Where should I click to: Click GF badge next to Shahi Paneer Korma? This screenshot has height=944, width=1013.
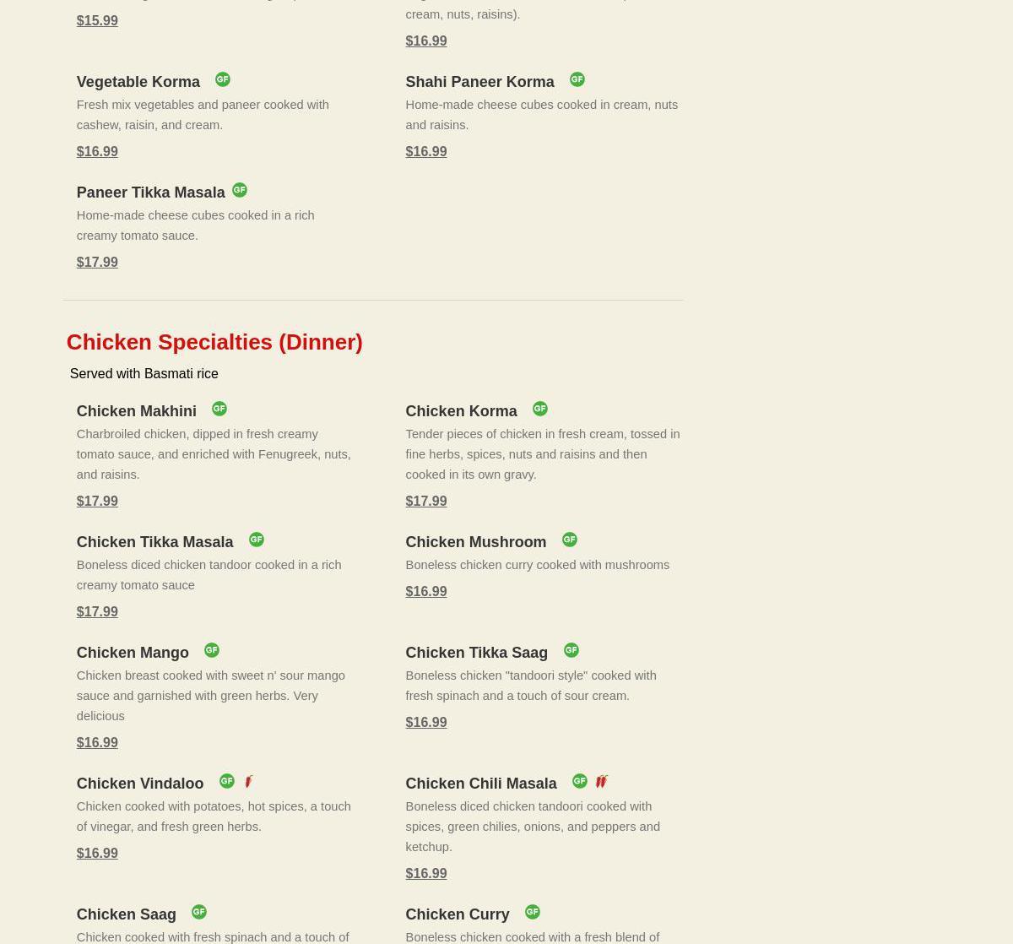point(577,79)
